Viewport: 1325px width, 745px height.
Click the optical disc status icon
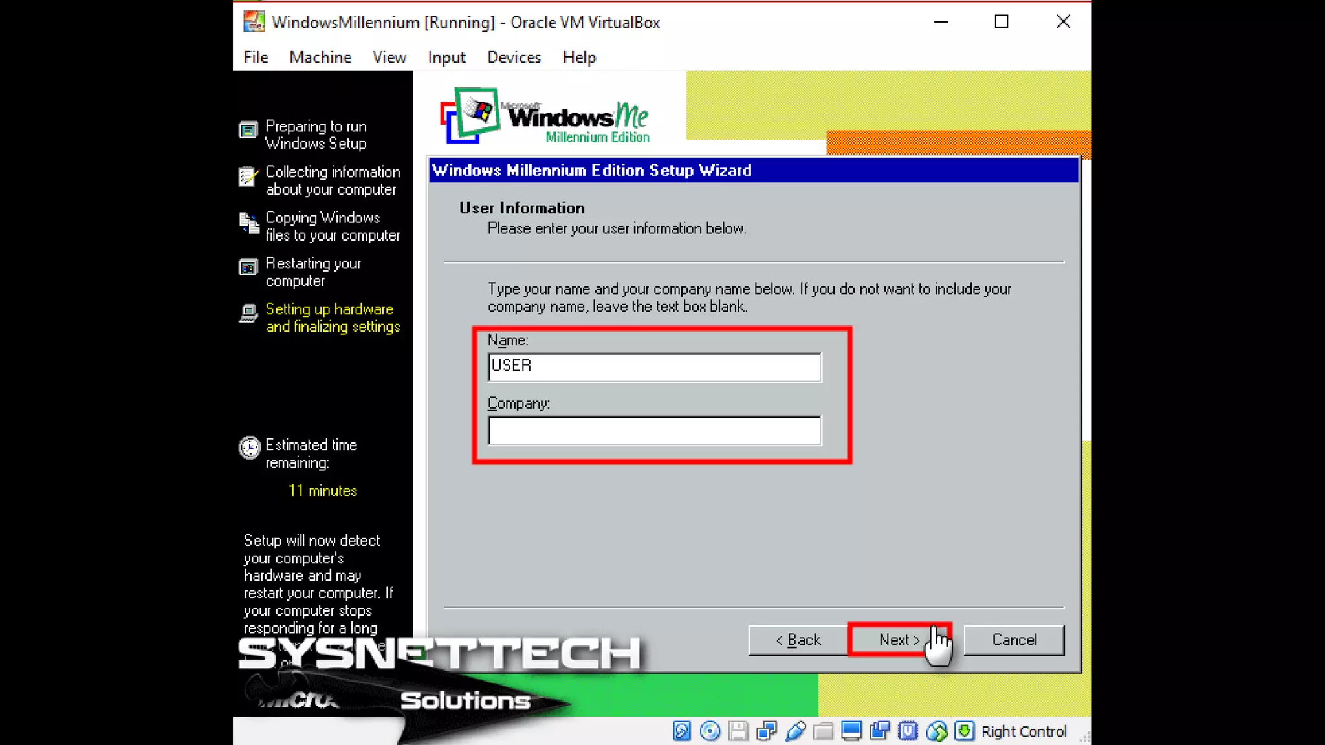click(710, 731)
